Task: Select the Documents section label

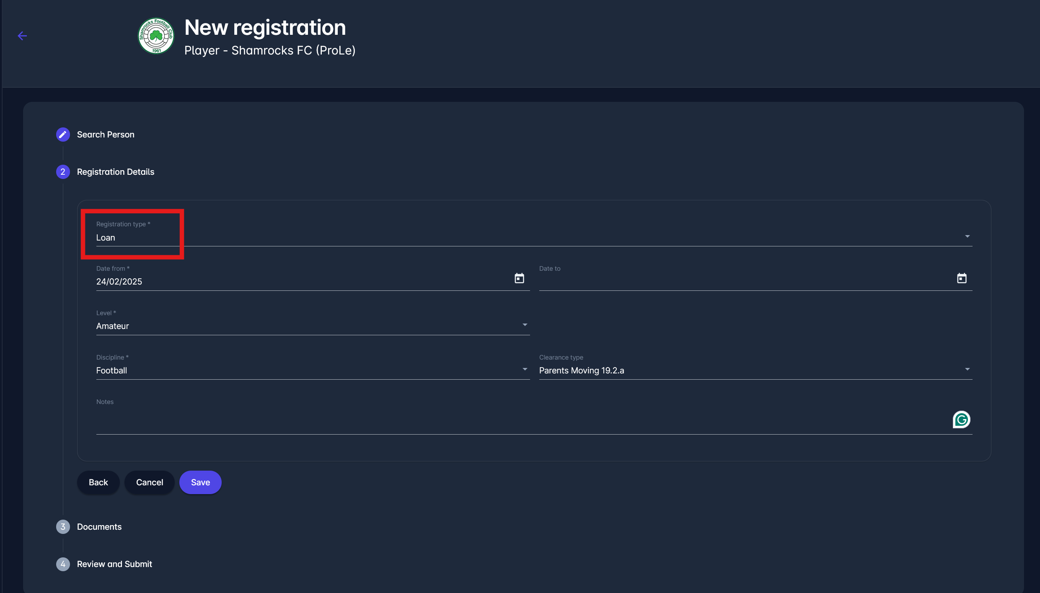Action: 98,527
